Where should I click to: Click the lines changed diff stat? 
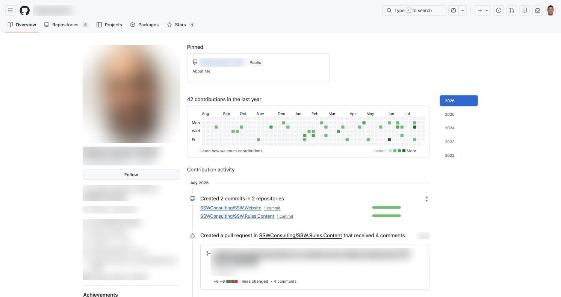click(241, 281)
